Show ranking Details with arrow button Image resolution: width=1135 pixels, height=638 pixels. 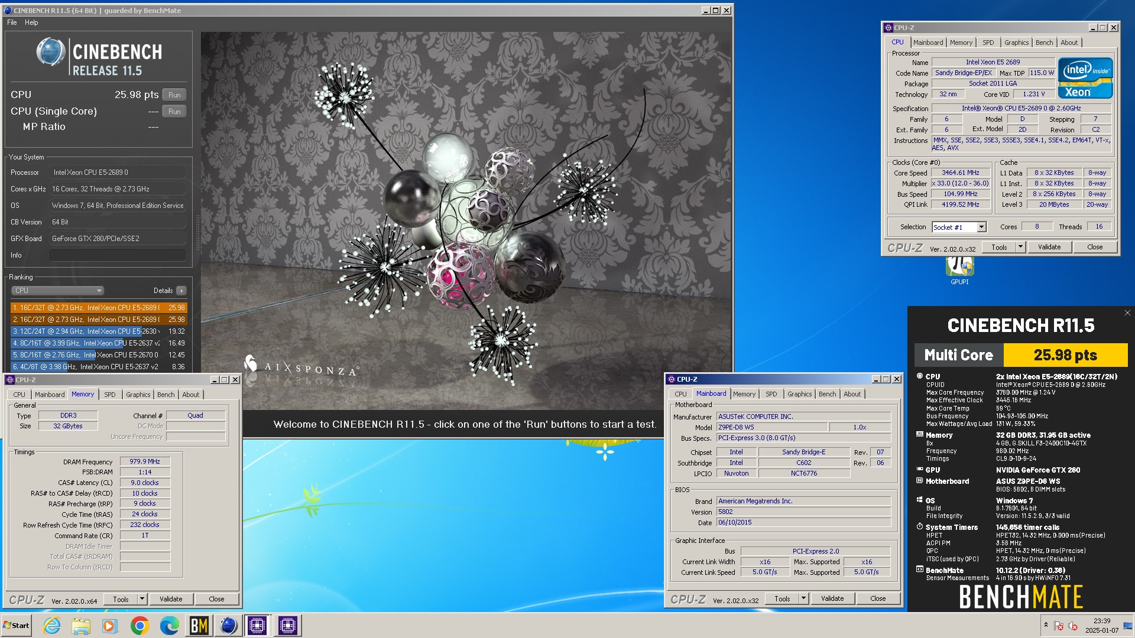pyautogui.click(x=181, y=291)
